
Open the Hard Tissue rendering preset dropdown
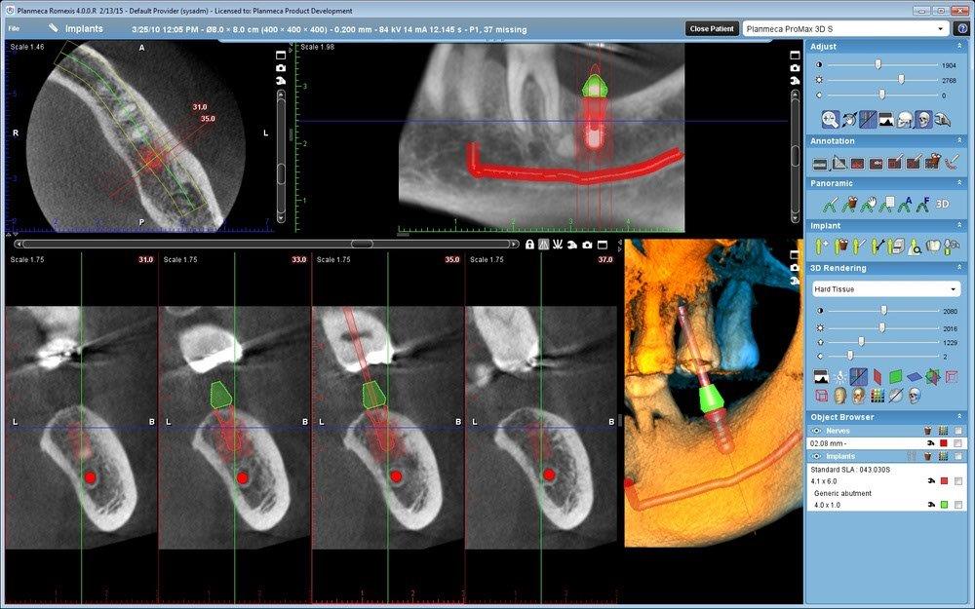pyautogui.click(x=885, y=289)
